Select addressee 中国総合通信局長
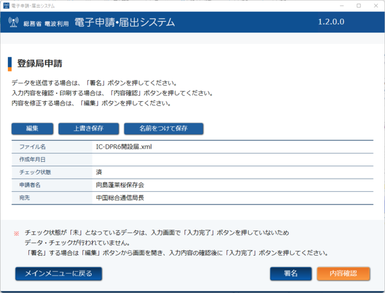Image resolution: width=385 pixels, height=293 pixels. click(120, 198)
